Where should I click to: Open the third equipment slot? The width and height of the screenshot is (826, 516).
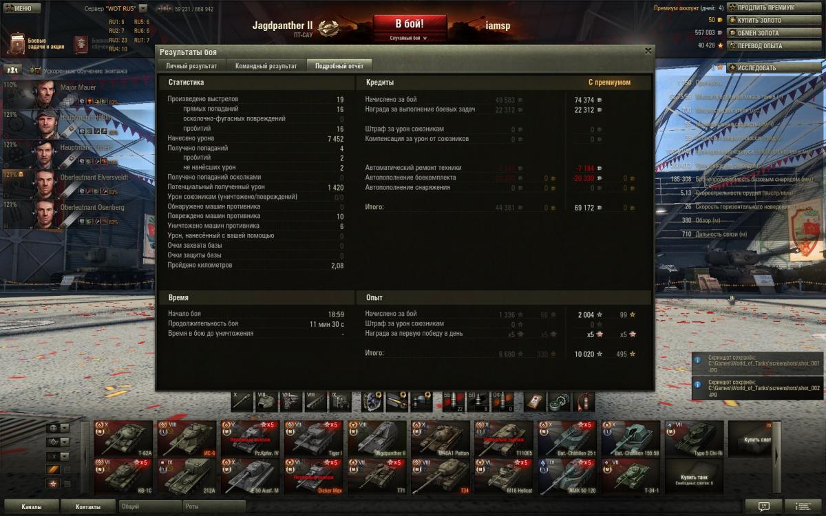[422, 402]
